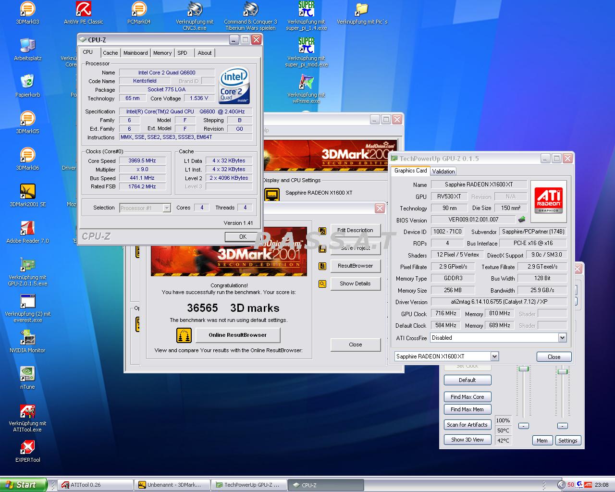615x492 pixels.
Task: Open the Windows Start menu
Action: point(24,485)
